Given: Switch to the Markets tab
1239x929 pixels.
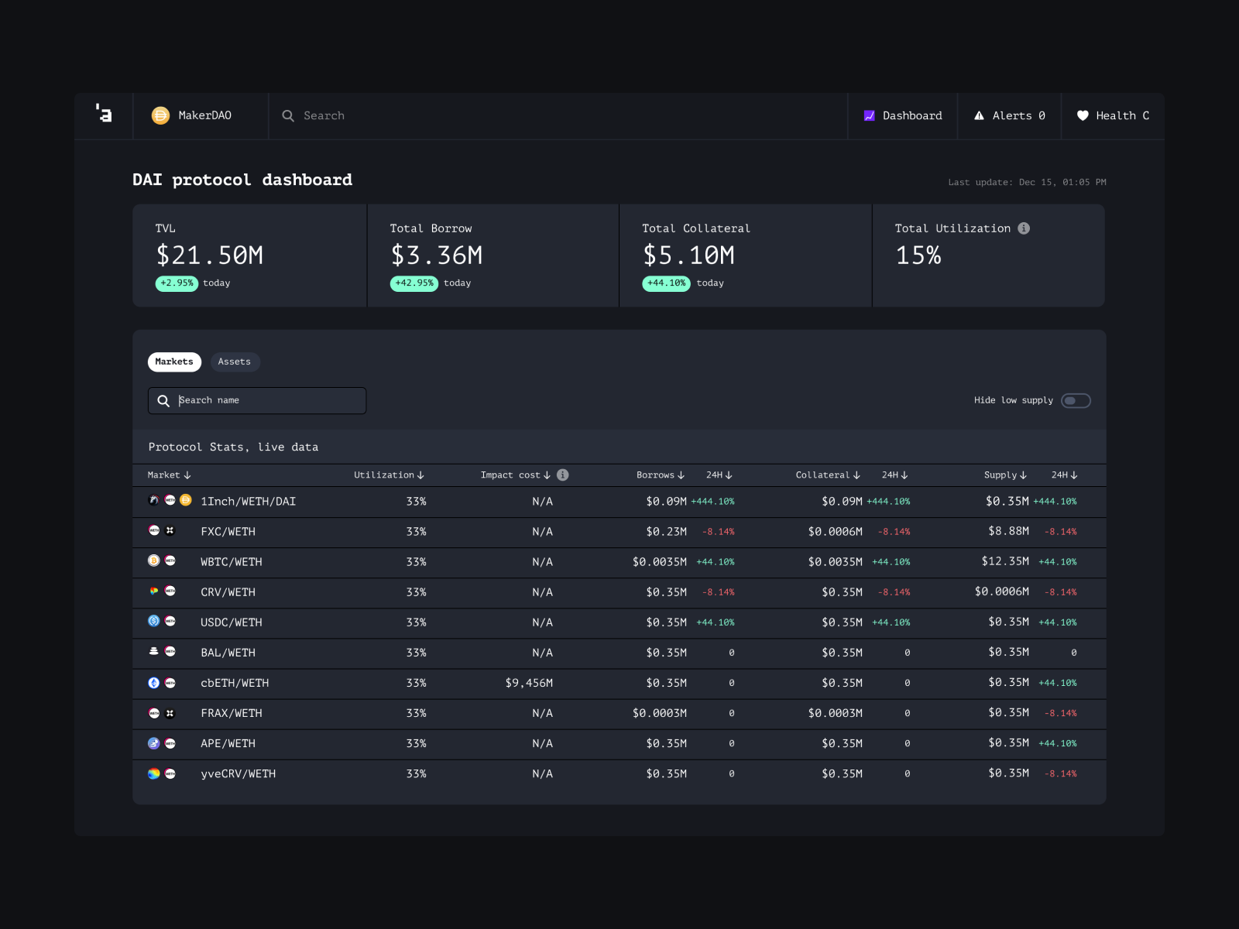Looking at the screenshot, I should [174, 362].
